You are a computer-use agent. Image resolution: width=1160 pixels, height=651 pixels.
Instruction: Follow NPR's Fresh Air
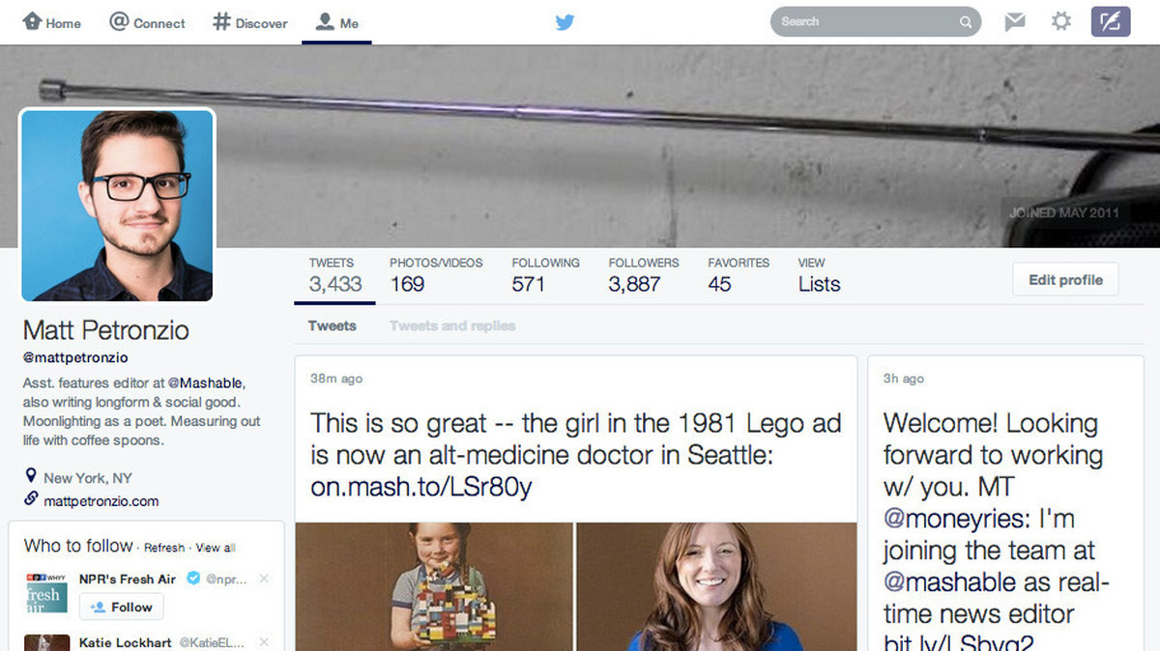point(122,608)
